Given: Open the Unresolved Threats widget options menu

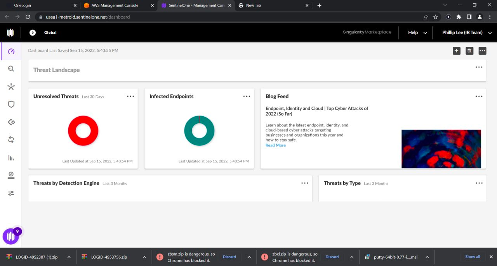Looking at the screenshot, I should point(130,96).
